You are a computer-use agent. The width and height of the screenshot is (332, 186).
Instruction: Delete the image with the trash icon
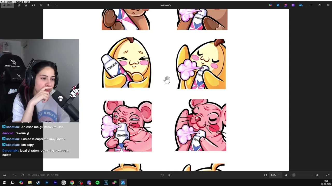click(x=26, y=5)
